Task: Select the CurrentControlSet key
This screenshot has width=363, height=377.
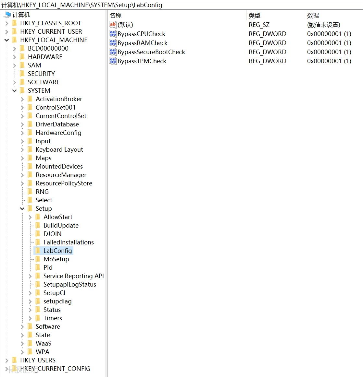Action: pos(61,116)
